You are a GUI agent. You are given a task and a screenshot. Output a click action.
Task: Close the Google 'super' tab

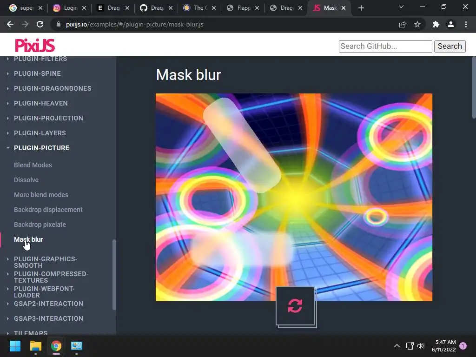[40, 8]
